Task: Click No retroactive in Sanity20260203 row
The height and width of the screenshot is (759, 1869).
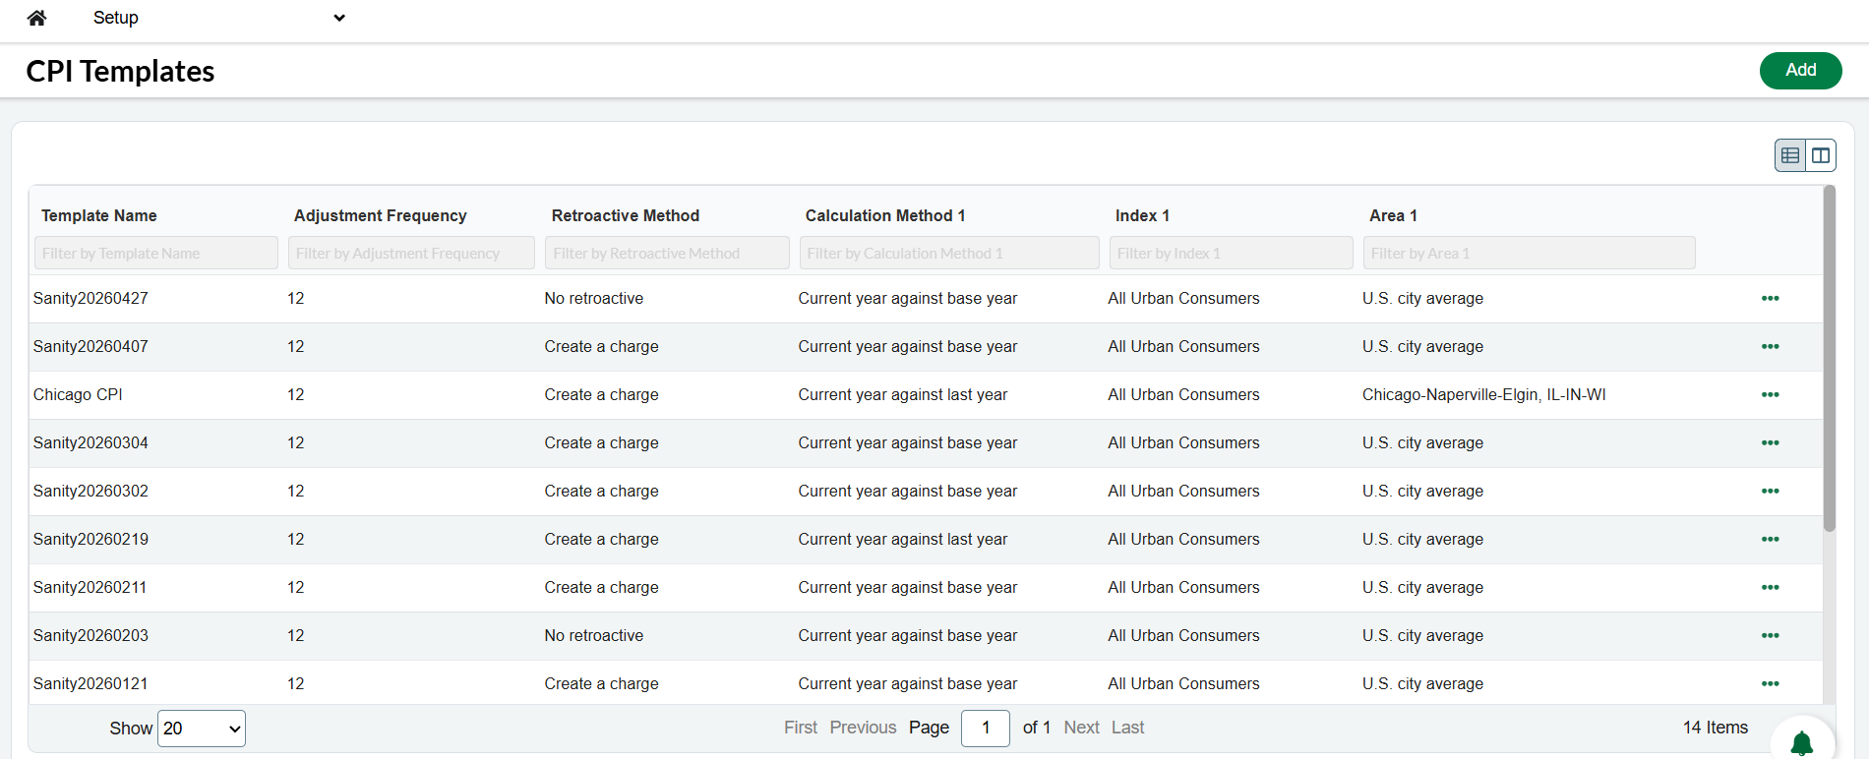Action: (x=593, y=636)
